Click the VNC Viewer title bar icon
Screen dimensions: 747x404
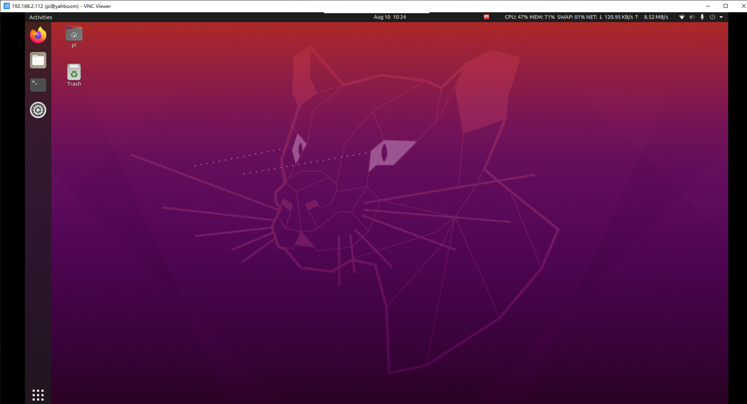(x=7, y=6)
